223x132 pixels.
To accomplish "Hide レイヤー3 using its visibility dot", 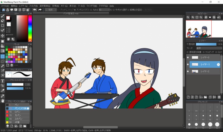I will pos(188,57).
